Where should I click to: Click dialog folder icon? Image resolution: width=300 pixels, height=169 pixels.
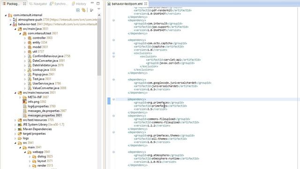pyautogui.click(x=34, y=156)
